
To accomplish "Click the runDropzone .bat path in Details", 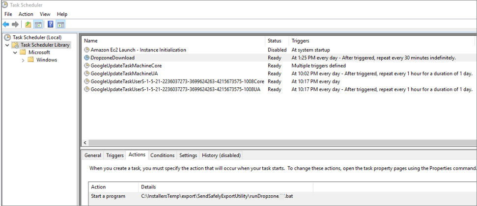I will (x=217, y=196).
